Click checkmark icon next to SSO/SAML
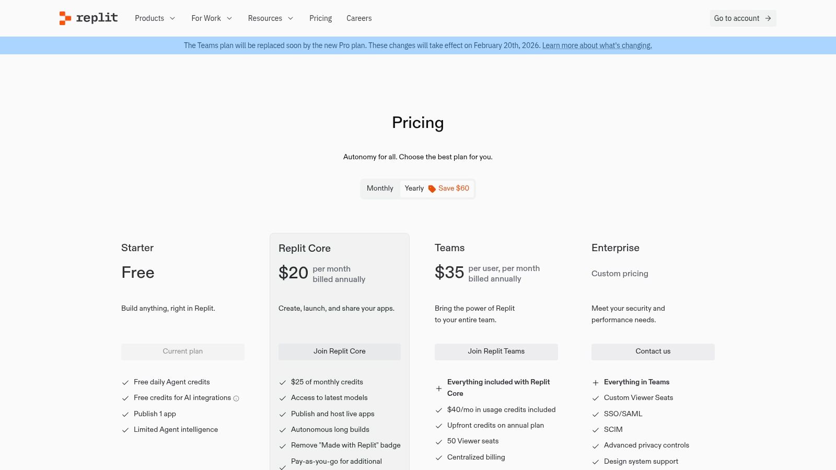836x470 pixels. click(x=595, y=414)
